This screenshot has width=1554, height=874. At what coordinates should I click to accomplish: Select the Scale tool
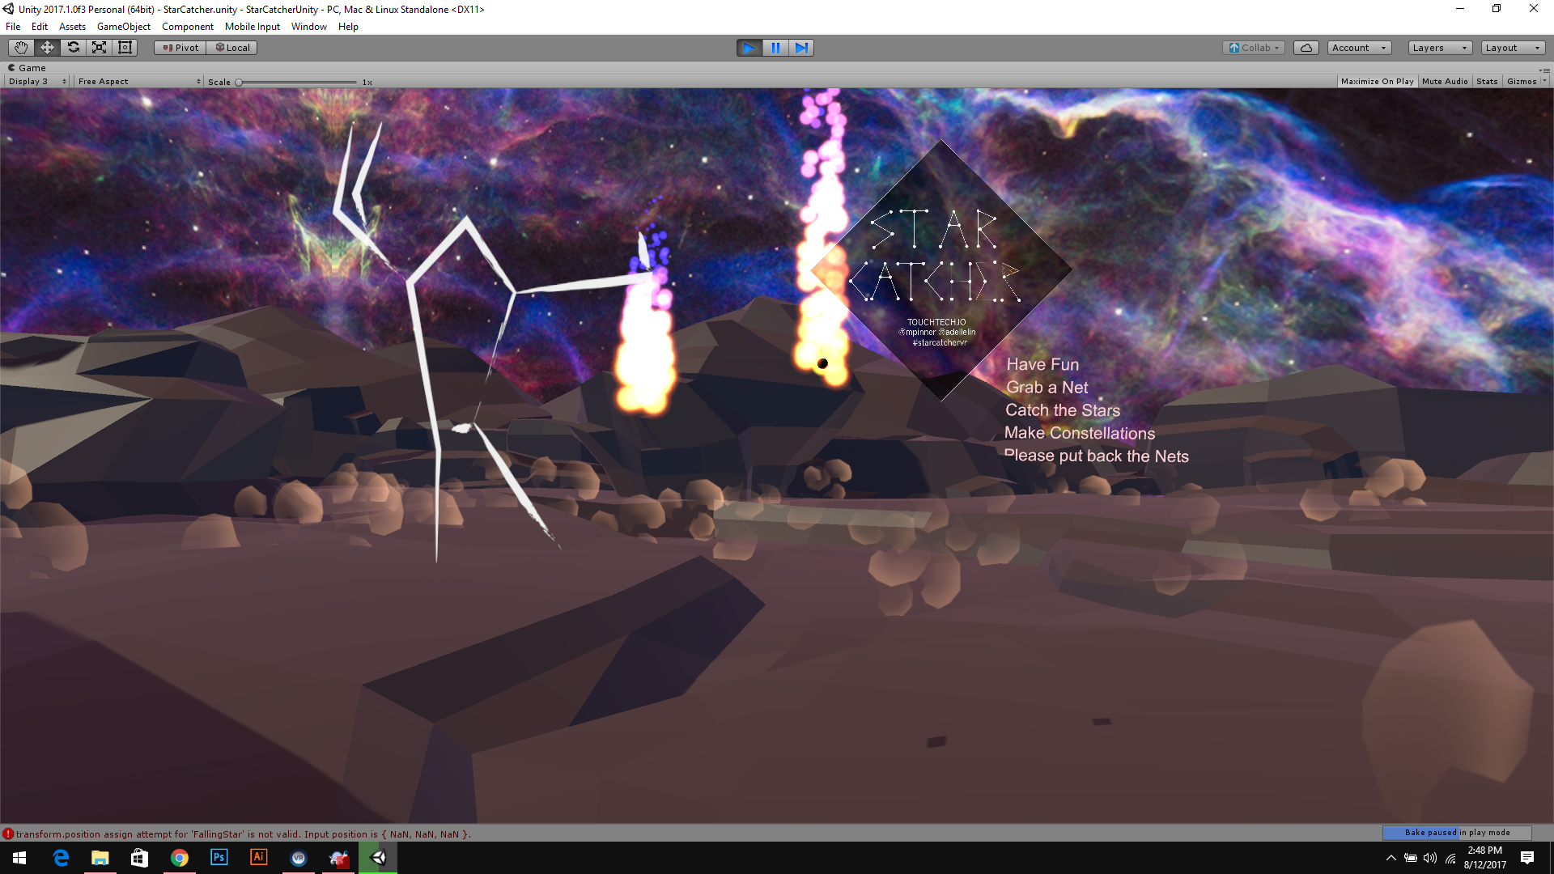99,48
